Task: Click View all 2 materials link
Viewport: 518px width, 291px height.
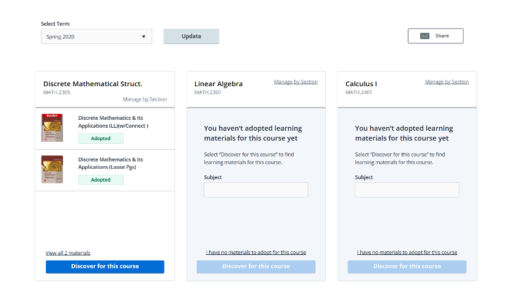Action: pyautogui.click(x=68, y=253)
